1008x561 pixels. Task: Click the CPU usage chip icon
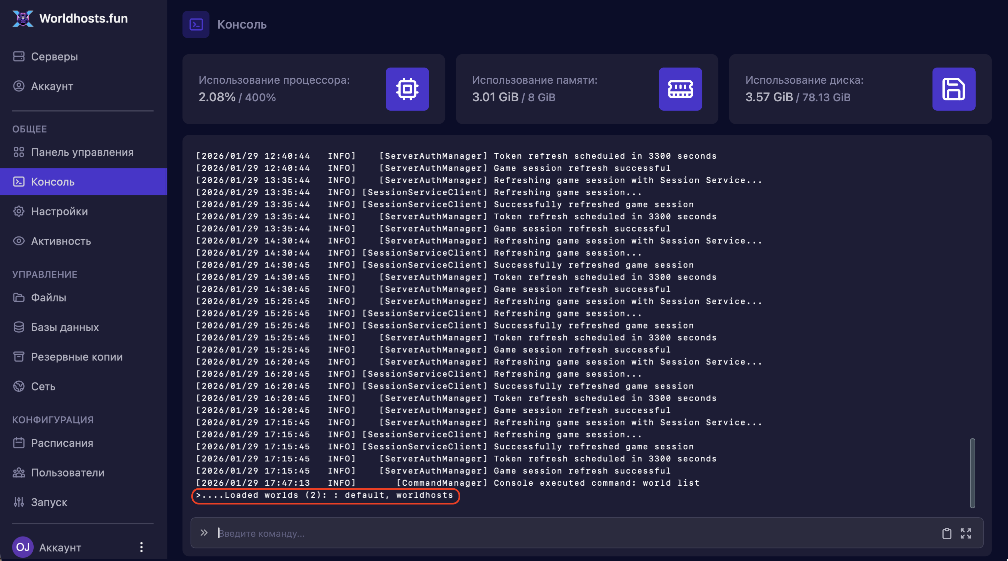407,89
